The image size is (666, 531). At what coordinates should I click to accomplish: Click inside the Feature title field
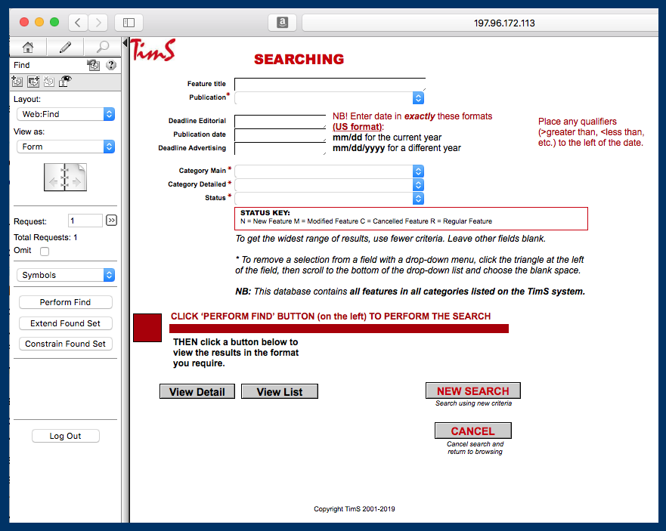[x=329, y=84]
